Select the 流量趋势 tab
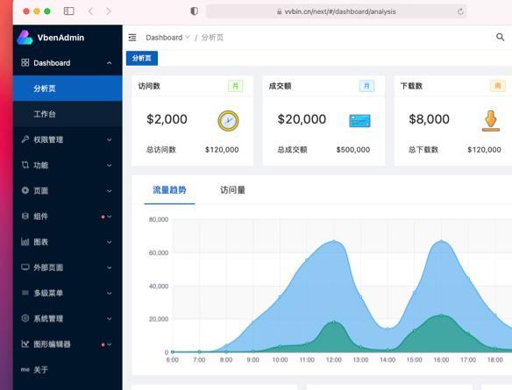This screenshot has height=390, width=512. 169,190
